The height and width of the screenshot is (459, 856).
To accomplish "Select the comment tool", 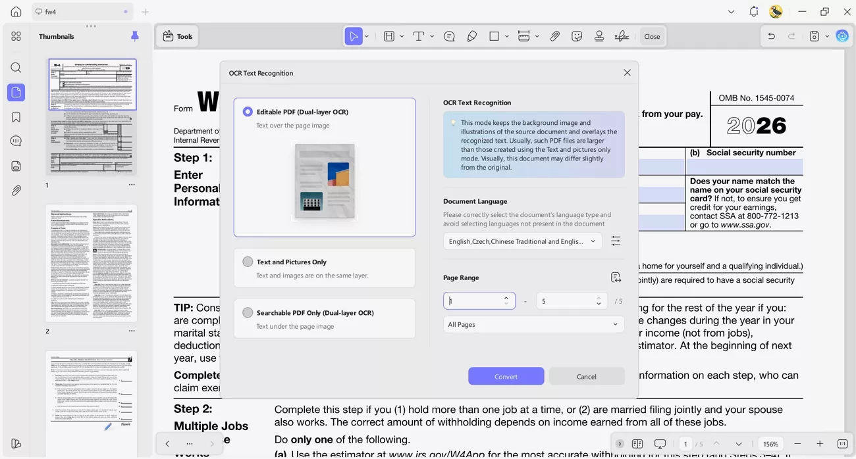I will (449, 36).
